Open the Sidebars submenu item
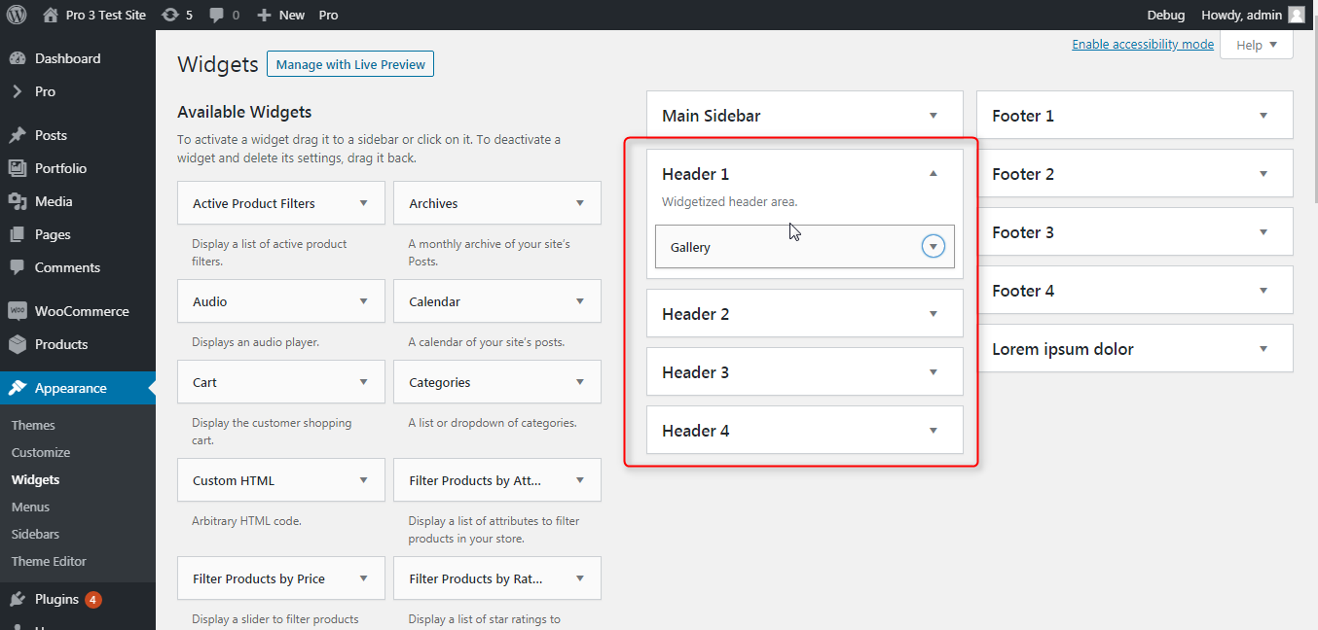 click(35, 534)
